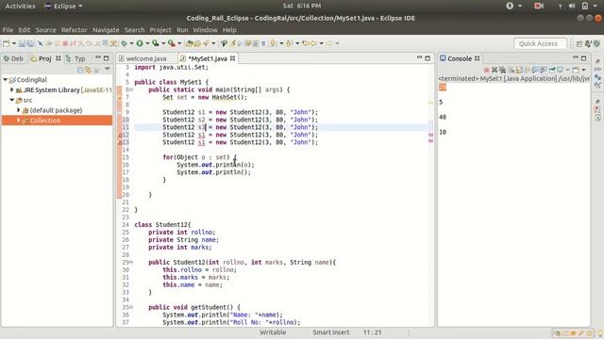This screenshot has height=339, width=604.
Task: Expand the (default package) node
Action: click(18, 110)
